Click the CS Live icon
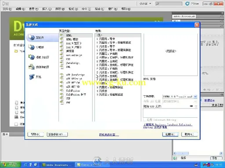The width and height of the screenshot is (225, 168). [187, 3]
